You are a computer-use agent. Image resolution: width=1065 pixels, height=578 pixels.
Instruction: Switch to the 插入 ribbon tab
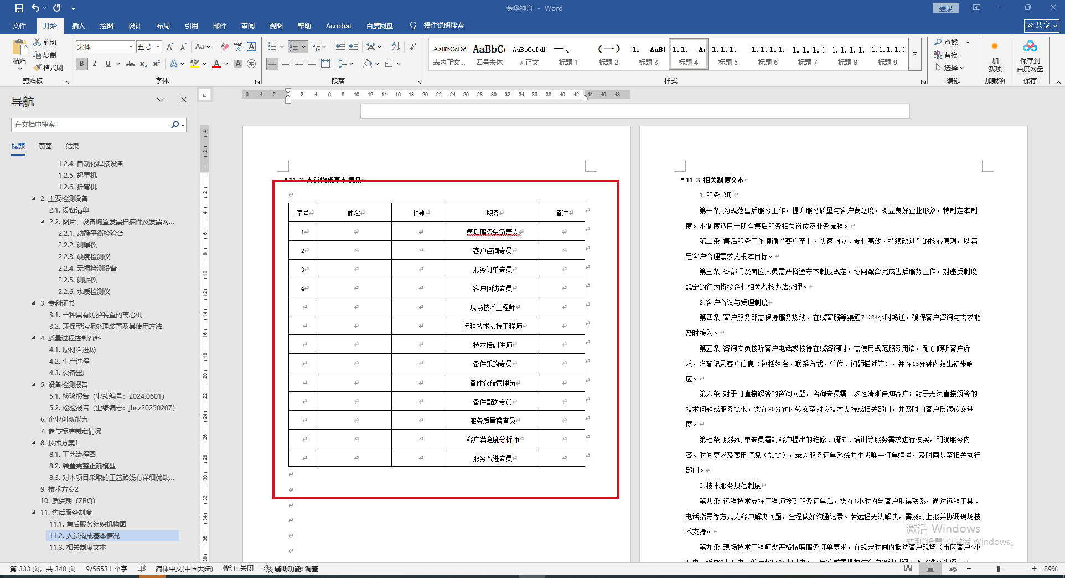click(x=79, y=25)
